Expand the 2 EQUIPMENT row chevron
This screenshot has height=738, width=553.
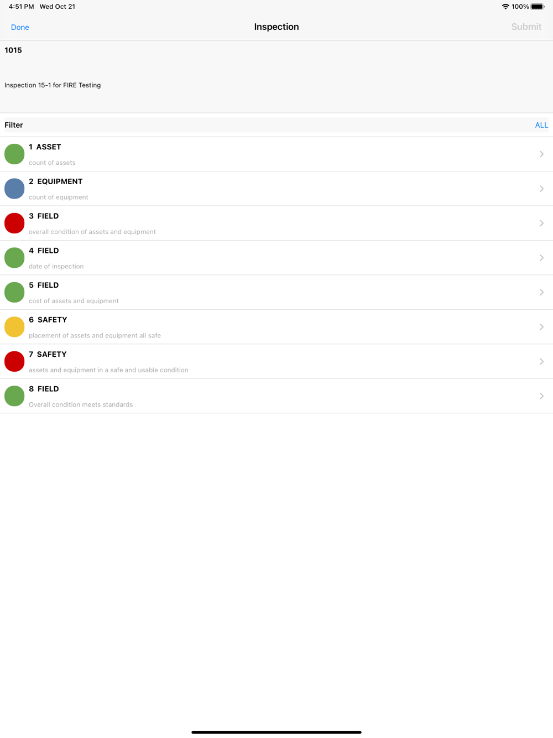click(541, 189)
